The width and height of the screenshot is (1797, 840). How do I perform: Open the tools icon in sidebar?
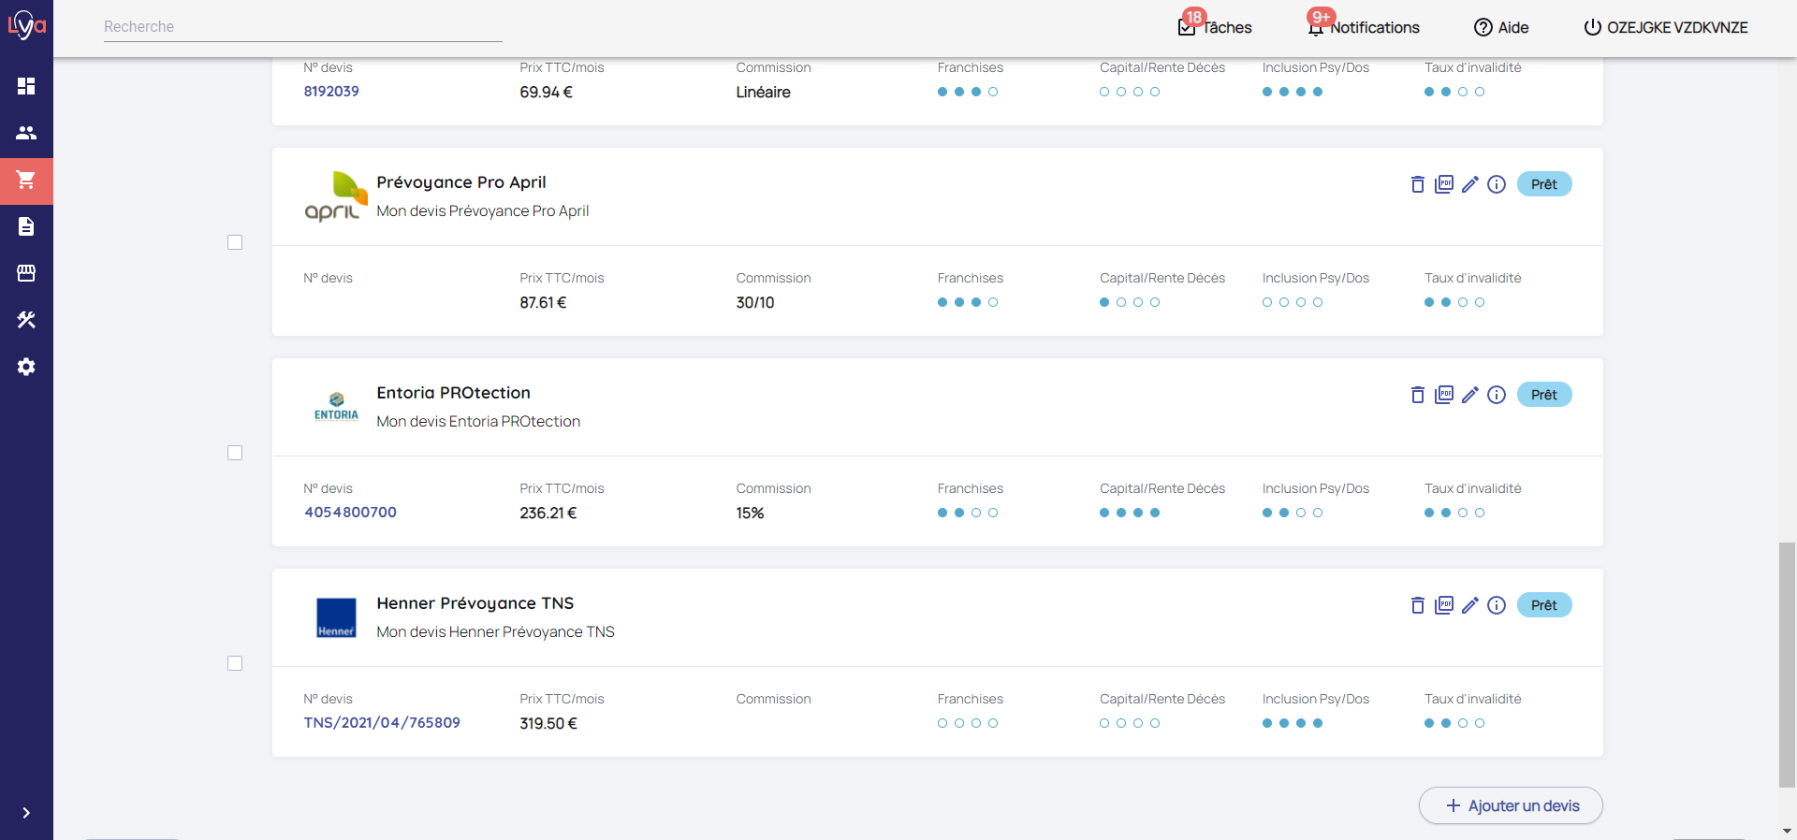point(26,320)
